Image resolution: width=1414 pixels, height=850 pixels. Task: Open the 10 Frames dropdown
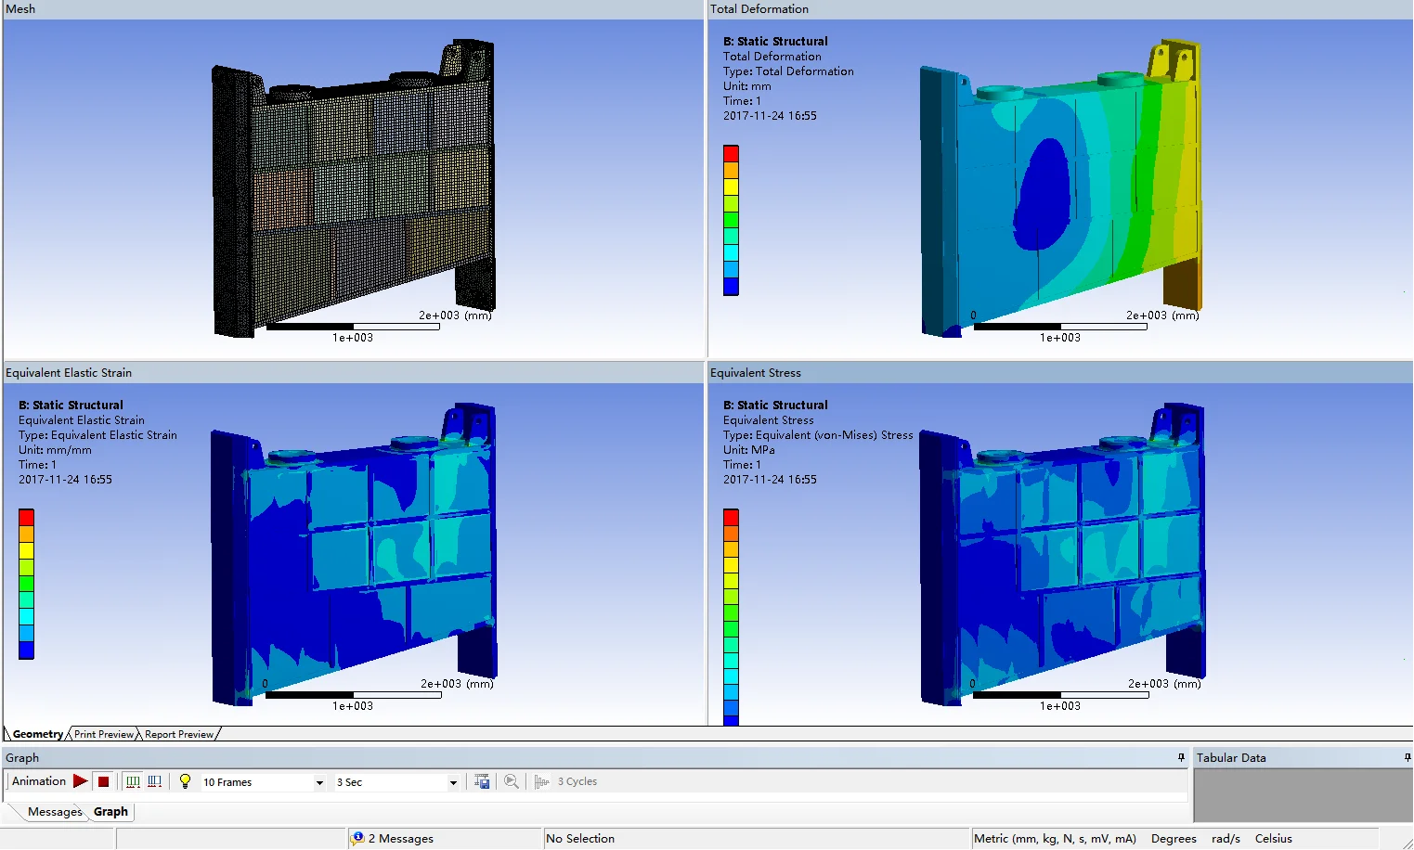pos(319,782)
